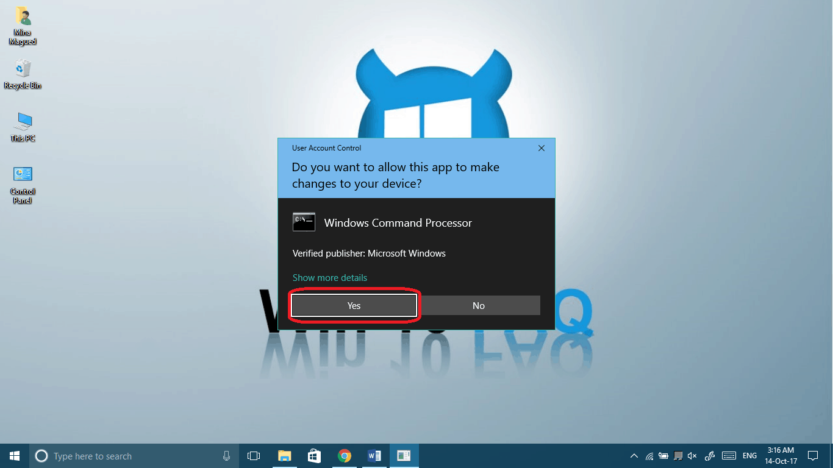Click the Windows Command Processor icon
This screenshot has height=468, width=833.
304,222
